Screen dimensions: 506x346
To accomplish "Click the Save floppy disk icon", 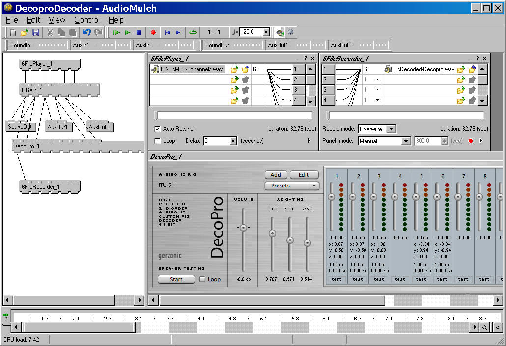I will 36,32.
